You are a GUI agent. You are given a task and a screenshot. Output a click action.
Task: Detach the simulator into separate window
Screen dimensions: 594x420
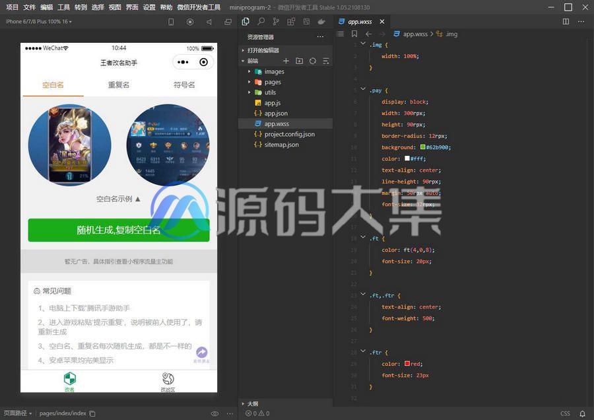(228, 22)
